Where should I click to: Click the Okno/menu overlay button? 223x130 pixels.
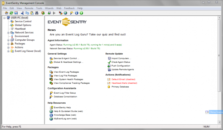214,112
